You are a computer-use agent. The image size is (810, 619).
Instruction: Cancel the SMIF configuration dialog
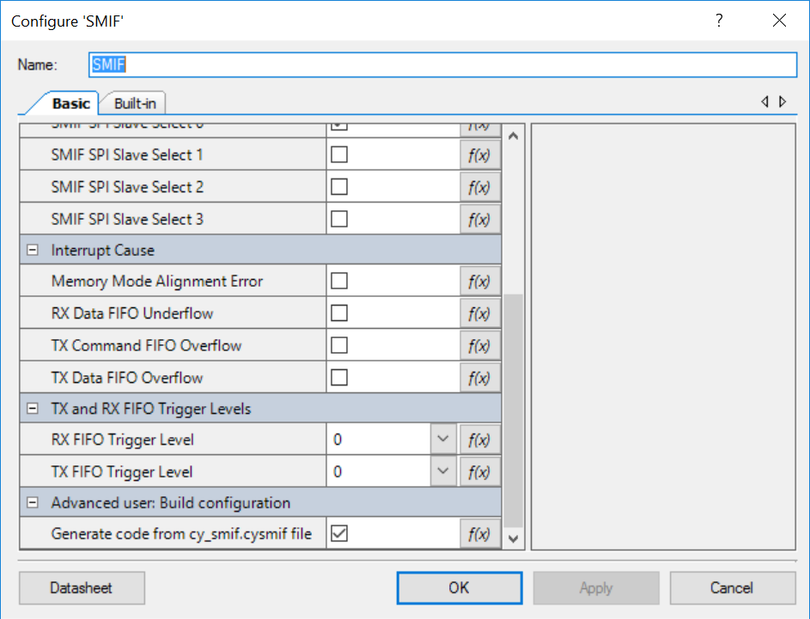click(733, 588)
